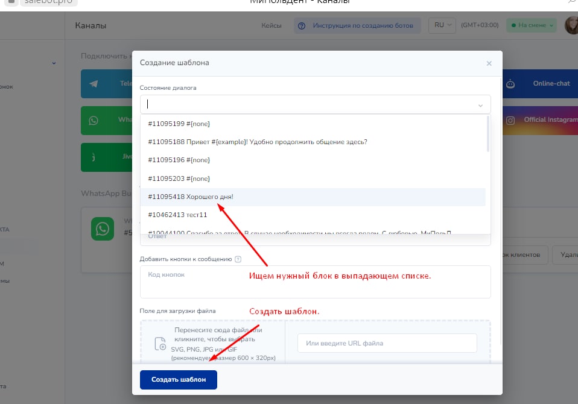Open the user avatar in header
The width and height of the screenshot is (578, 404).
click(x=571, y=25)
